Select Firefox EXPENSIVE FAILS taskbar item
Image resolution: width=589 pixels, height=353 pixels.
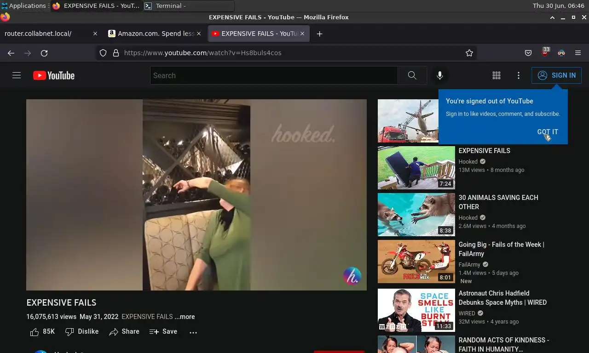(x=96, y=6)
